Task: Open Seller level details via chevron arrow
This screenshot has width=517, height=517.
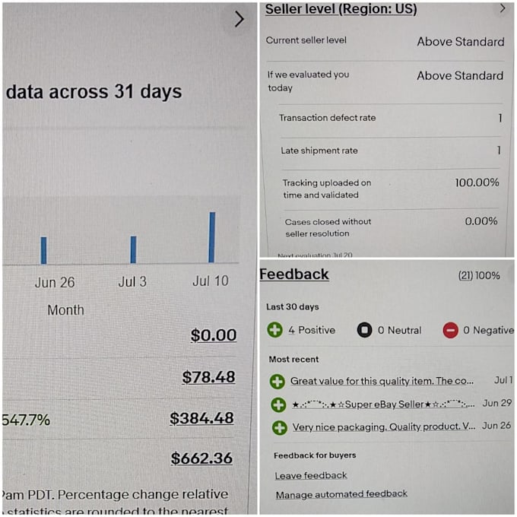Action: tap(502, 8)
